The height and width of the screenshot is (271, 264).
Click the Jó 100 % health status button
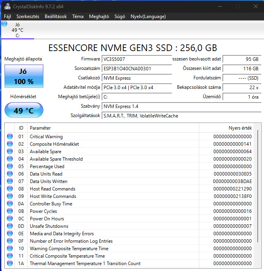24,76
